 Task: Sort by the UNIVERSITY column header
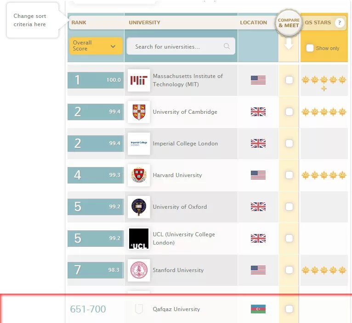click(x=145, y=22)
